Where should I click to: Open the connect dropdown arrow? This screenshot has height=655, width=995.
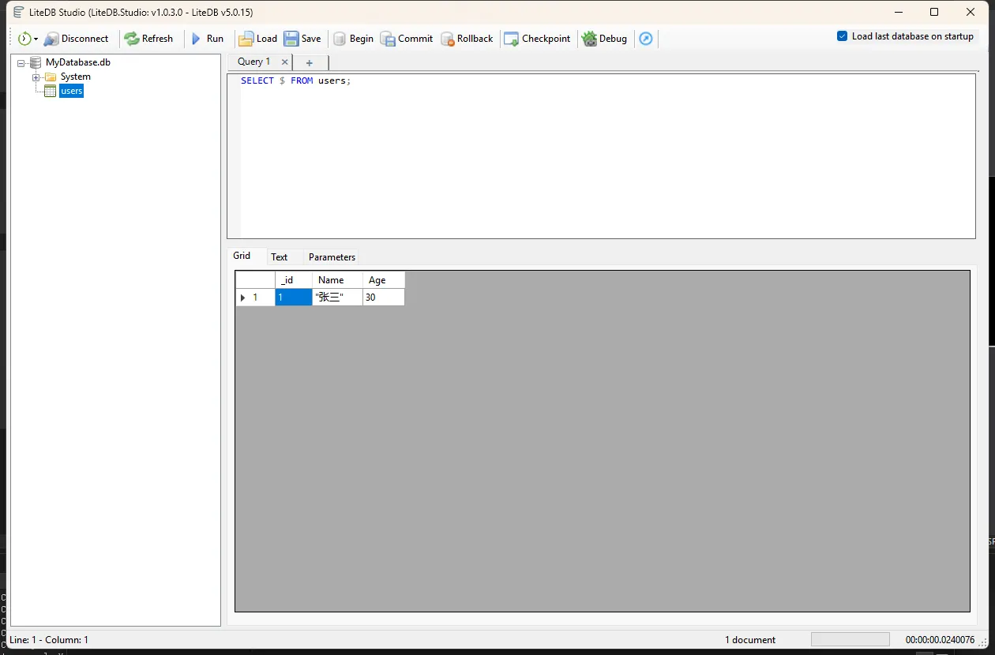click(36, 39)
